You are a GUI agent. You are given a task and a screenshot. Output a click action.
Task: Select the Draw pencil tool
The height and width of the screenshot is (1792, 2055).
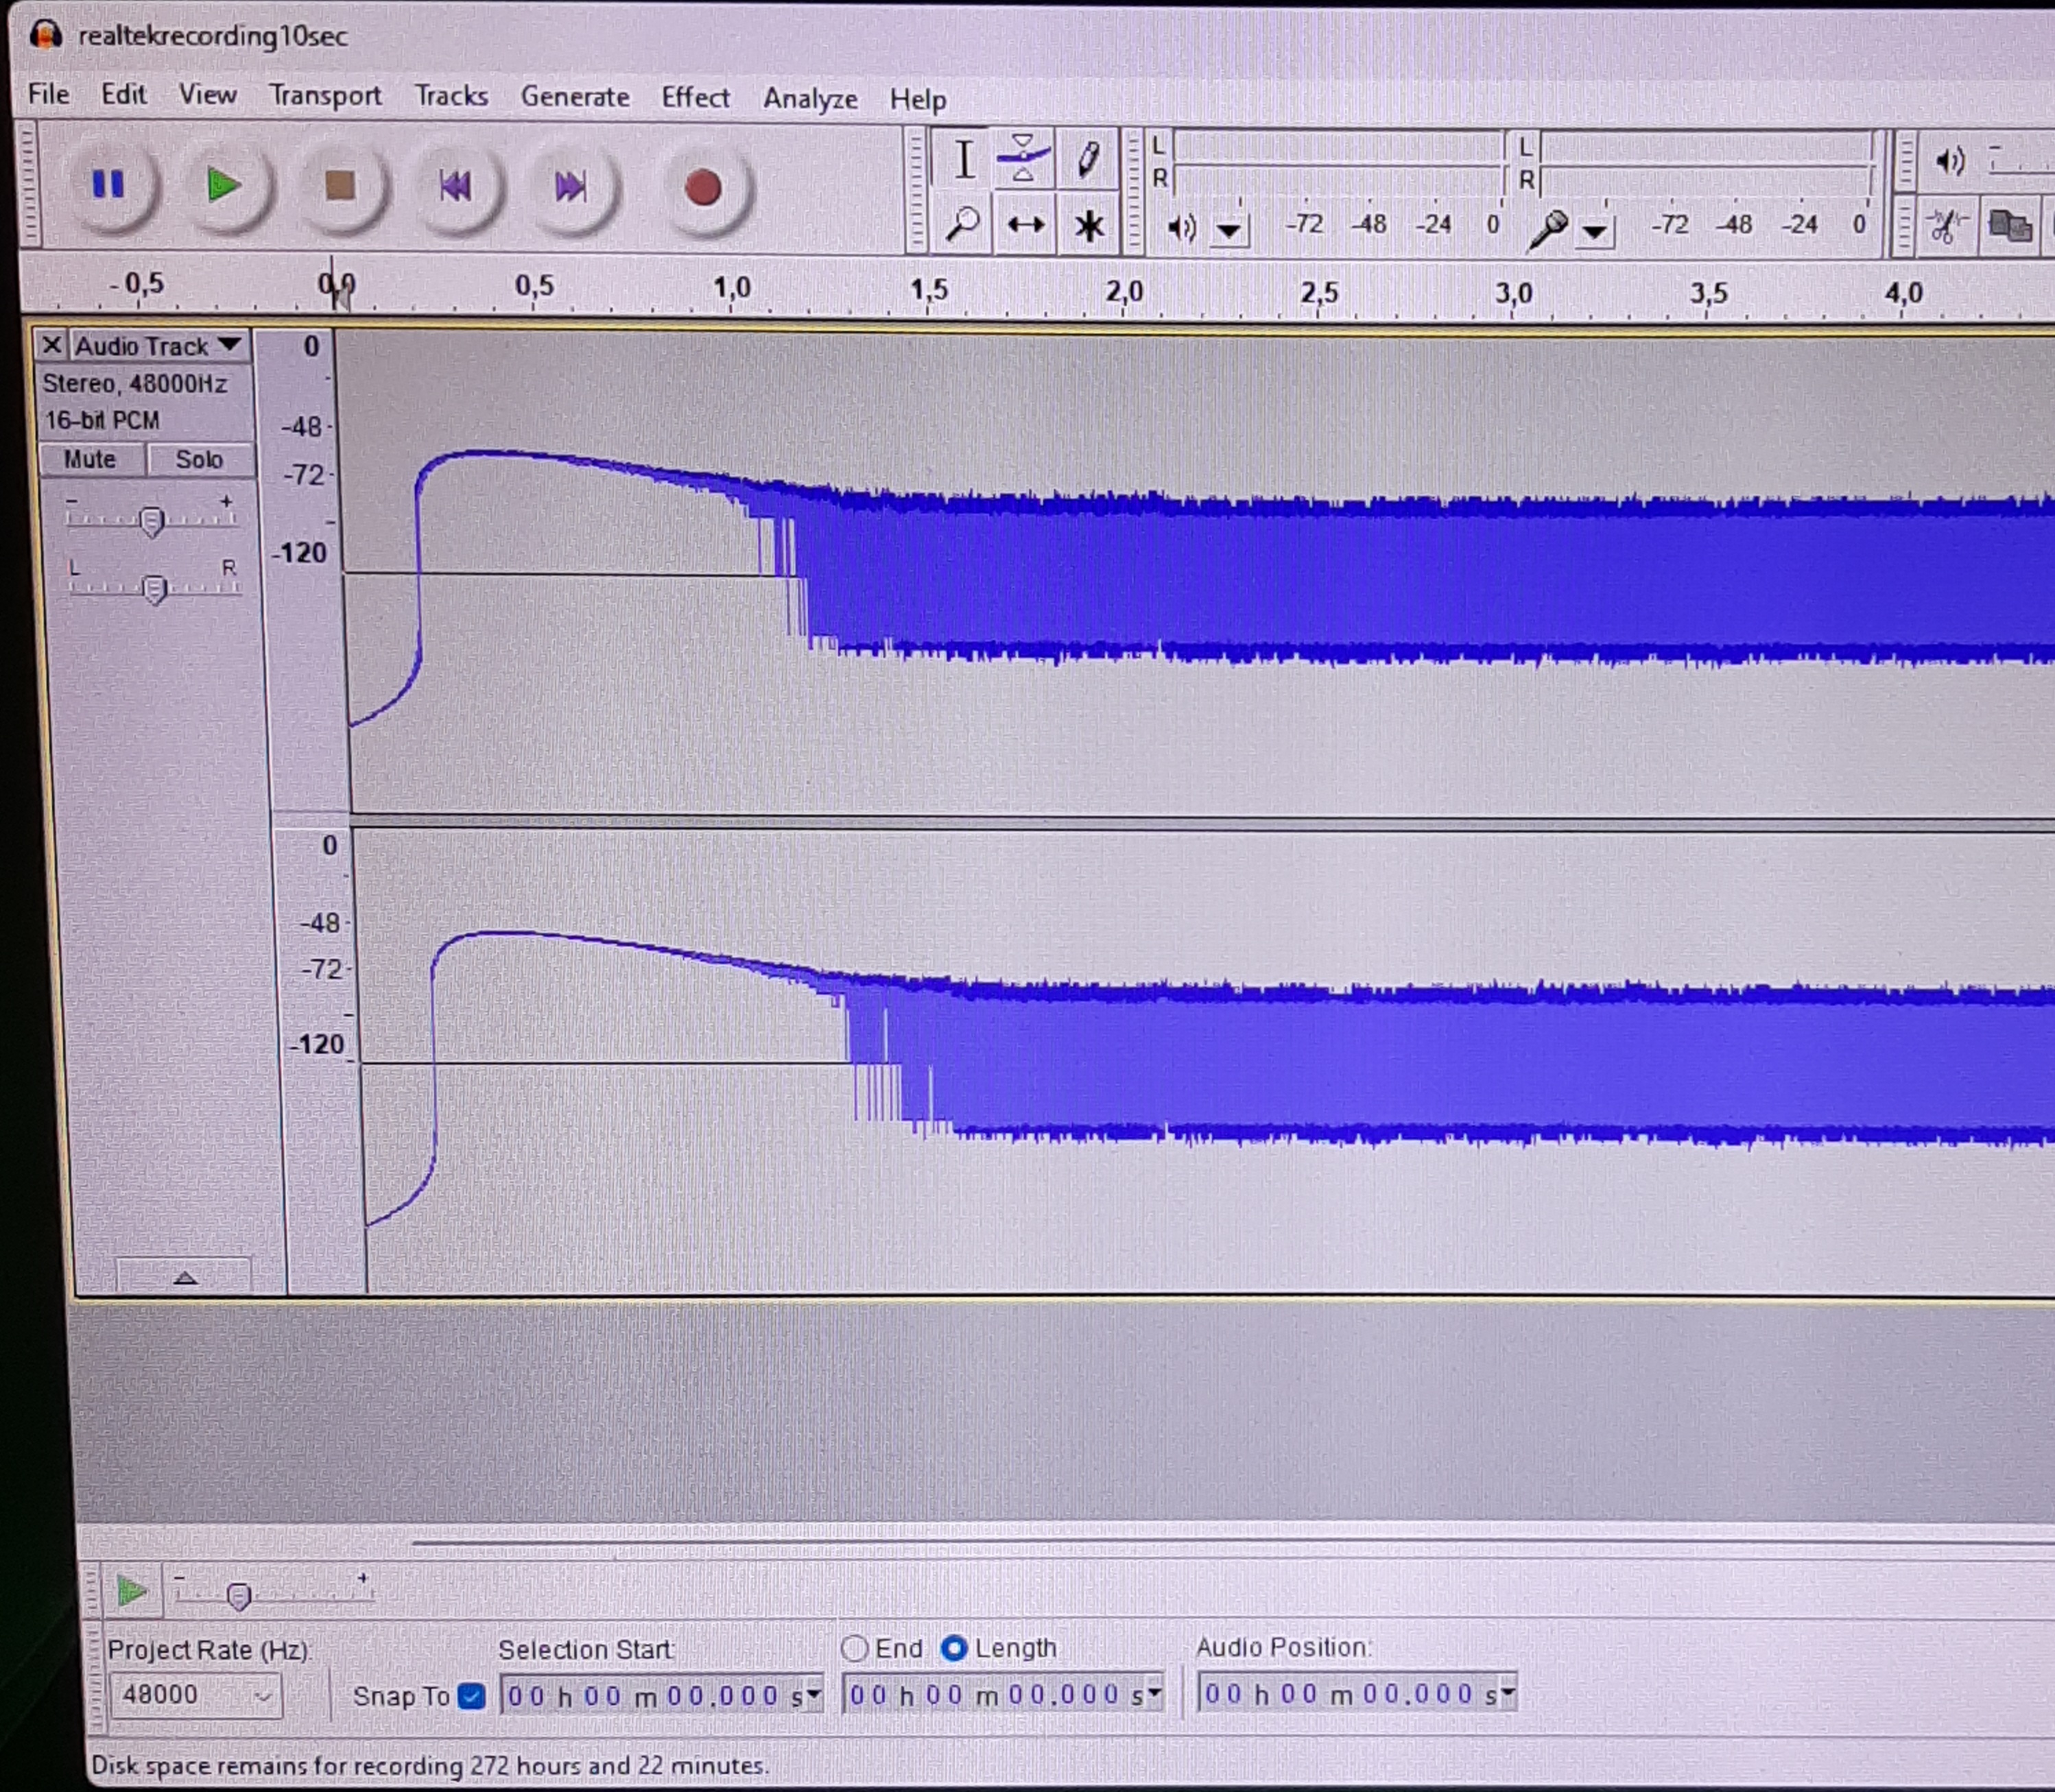tap(1088, 159)
